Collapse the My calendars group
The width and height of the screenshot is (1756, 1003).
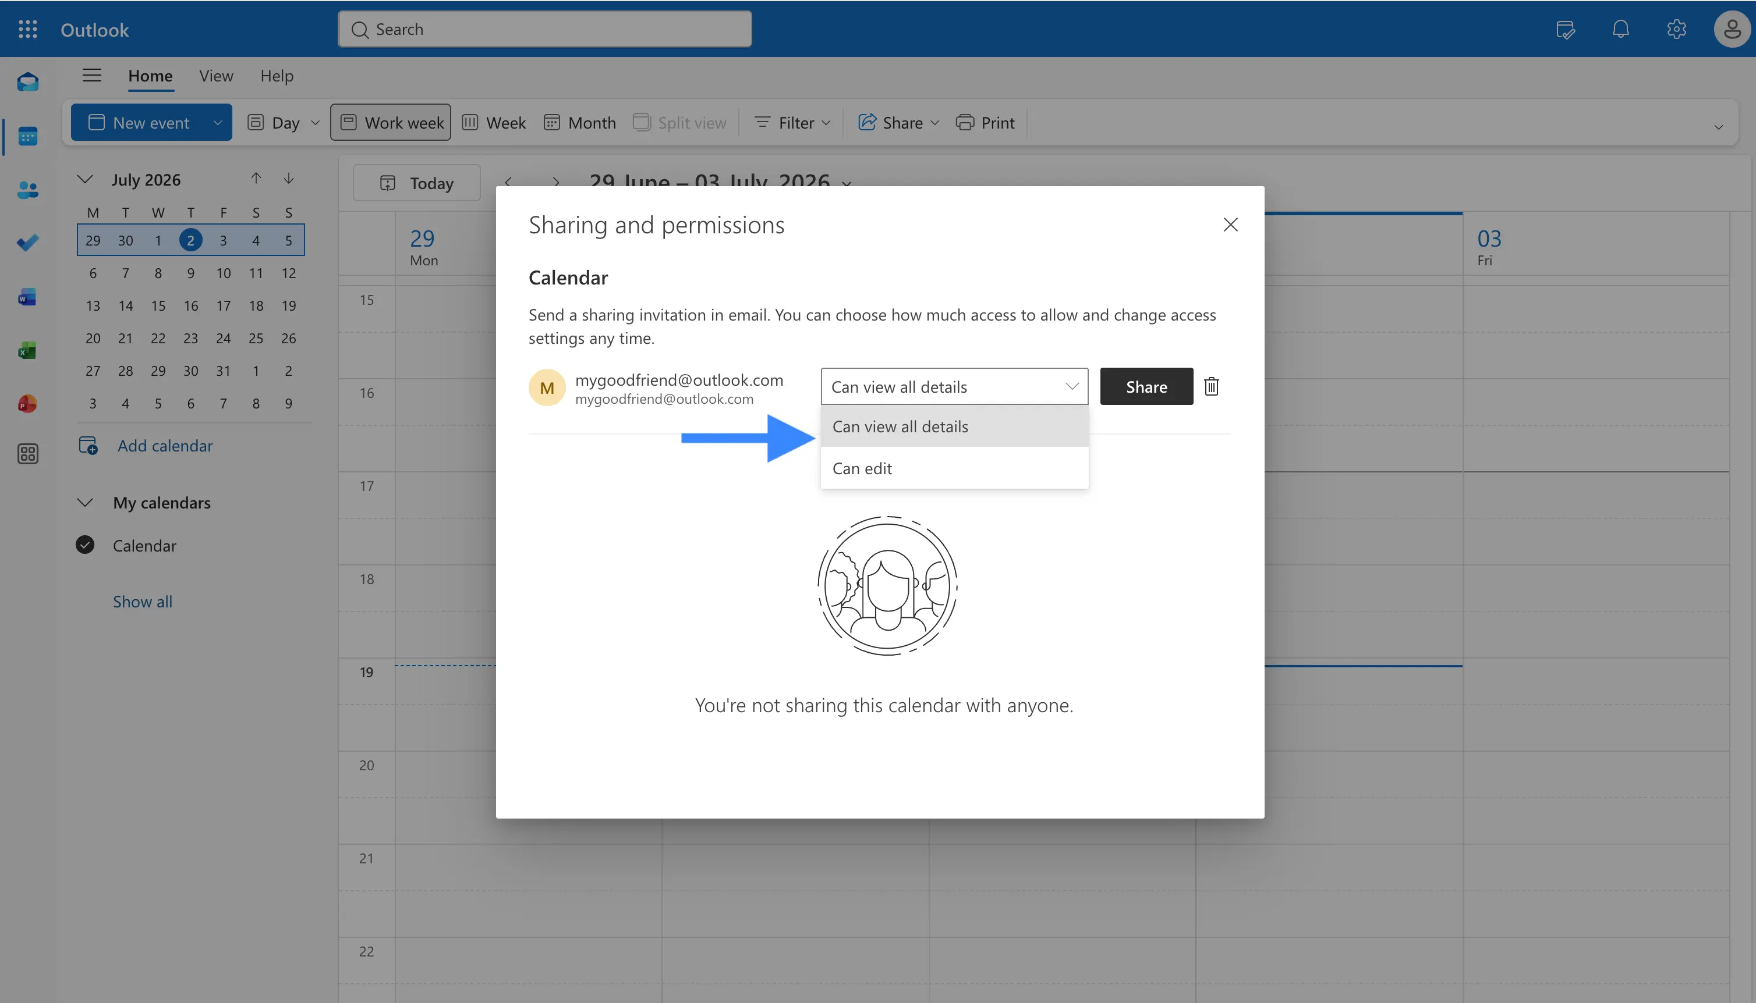point(85,502)
